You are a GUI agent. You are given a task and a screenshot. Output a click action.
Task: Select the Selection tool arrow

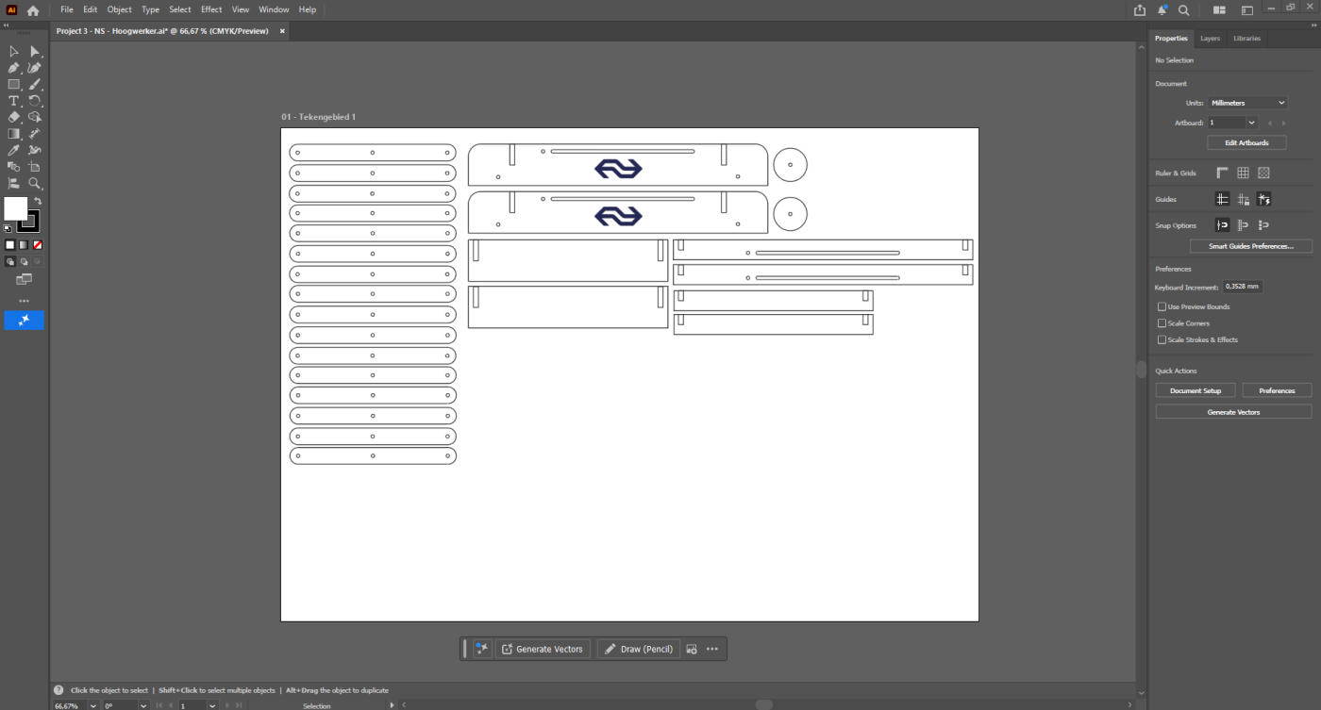pos(14,52)
